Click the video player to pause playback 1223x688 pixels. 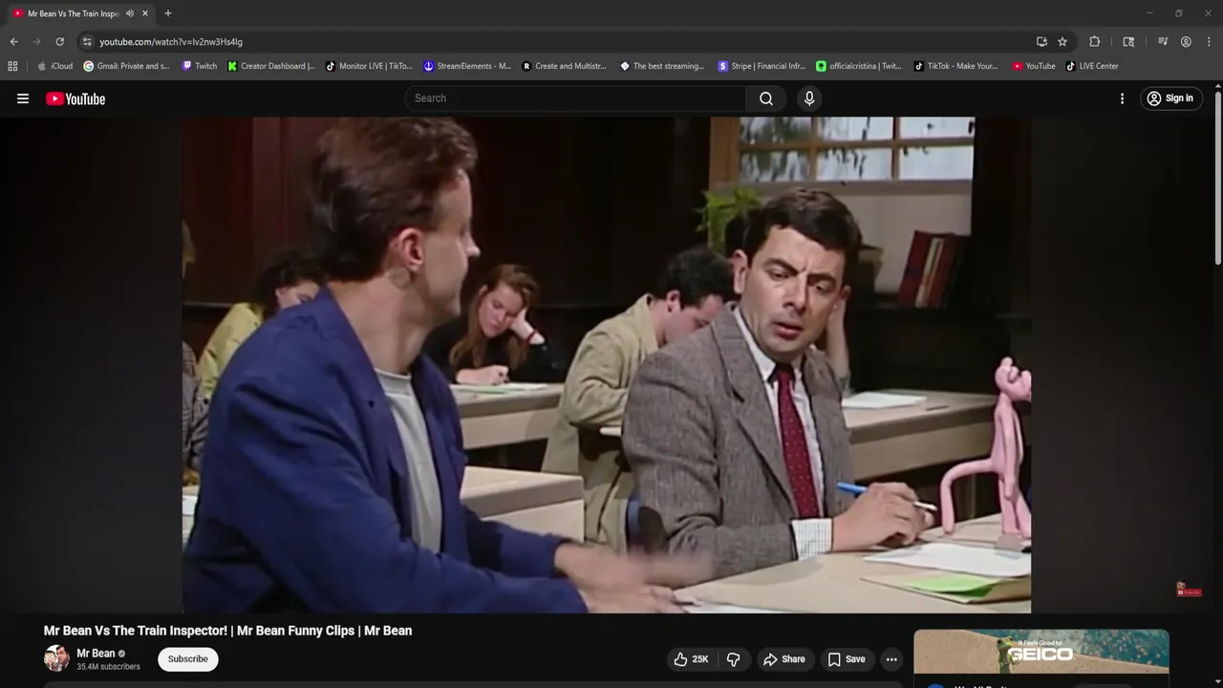click(x=606, y=364)
